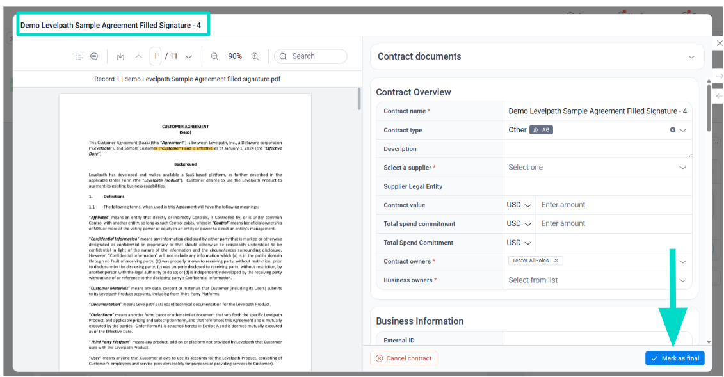The width and height of the screenshot is (724, 377).
Task: Go to previous page arrow
Action: [138, 56]
